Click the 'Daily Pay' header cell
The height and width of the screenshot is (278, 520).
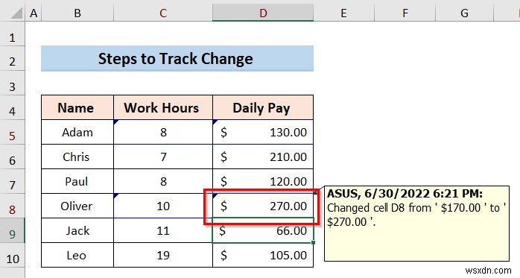tap(263, 107)
